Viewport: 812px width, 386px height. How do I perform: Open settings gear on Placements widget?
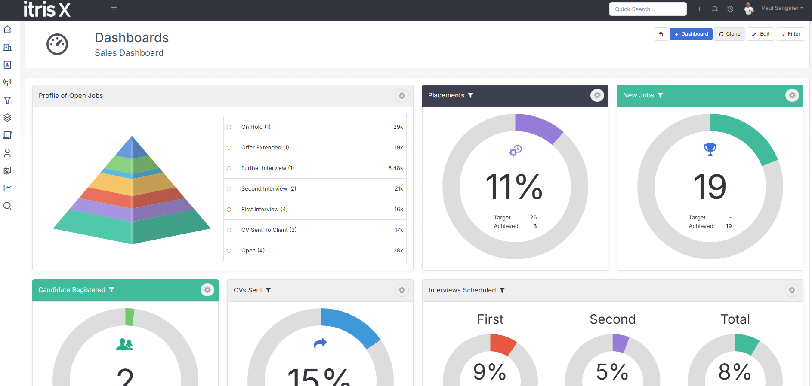pyautogui.click(x=597, y=95)
